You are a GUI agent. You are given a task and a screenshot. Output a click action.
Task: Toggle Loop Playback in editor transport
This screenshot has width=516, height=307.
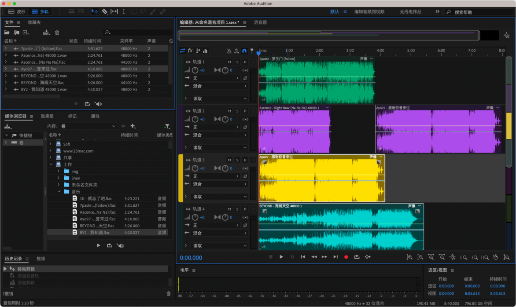(357, 257)
